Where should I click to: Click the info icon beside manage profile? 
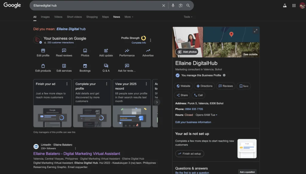point(224,75)
